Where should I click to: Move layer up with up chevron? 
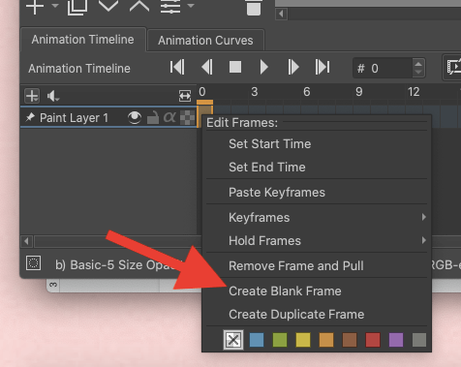(139, 6)
